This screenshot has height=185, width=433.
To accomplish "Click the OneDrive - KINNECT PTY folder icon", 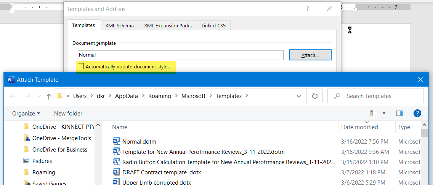I will (27, 126).
